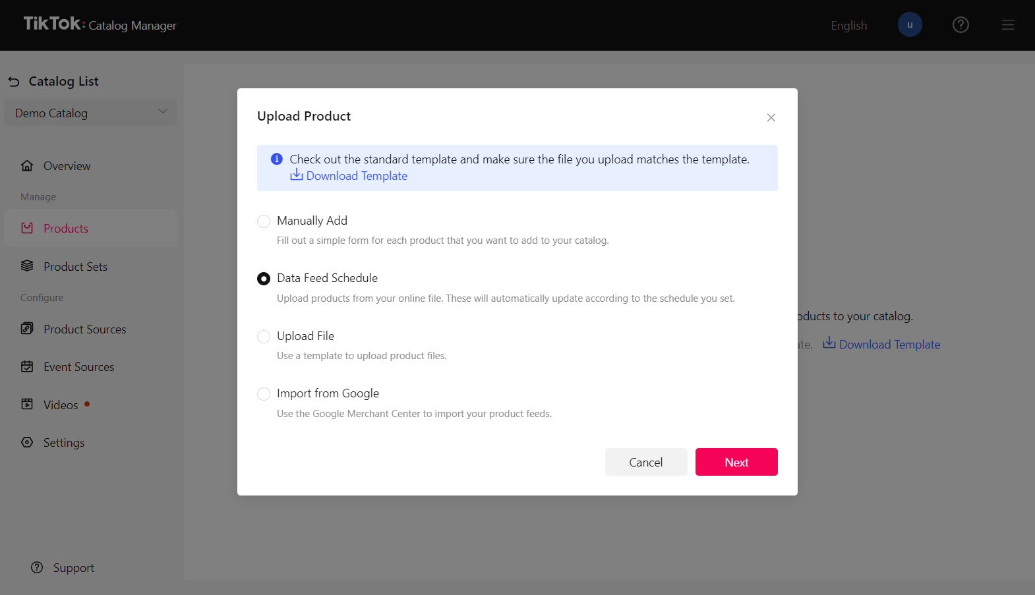
Task: Close the Upload Product dialog
Action: pyautogui.click(x=771, y=118)
